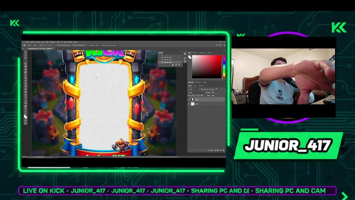Toggle Lock image pixels brush icon
Image resolution: width=355 pixels, height=200 pixels.
pyautogui.click(x=195, y=95)
